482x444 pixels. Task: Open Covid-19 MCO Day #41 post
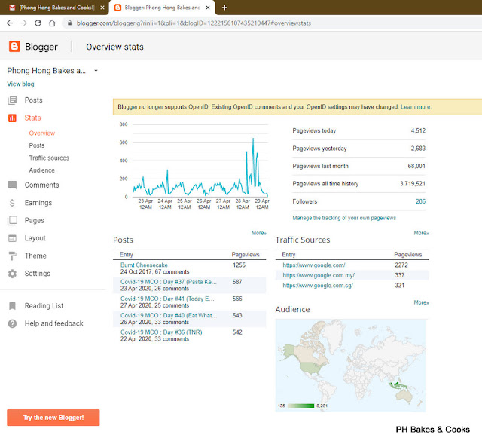point(167,299)
